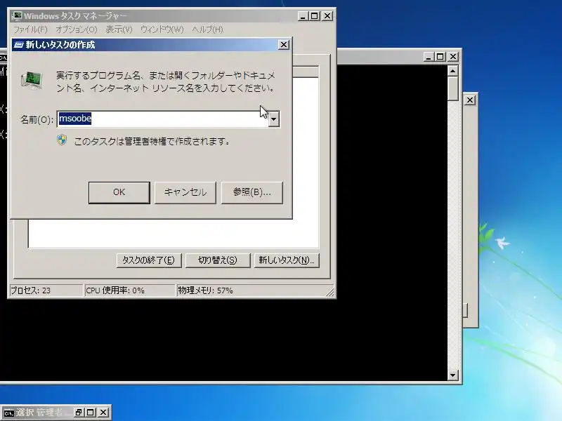Click the command prompt scrollbar thumb
Image resolution: width=562 pixels, height=421 pixels.
tap(452, 88)
